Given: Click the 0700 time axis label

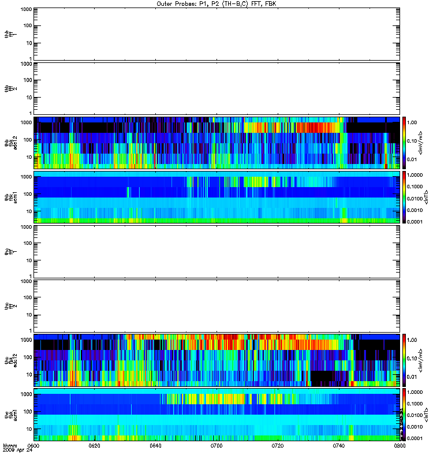Looking at the screenshot, I should (x=216, y=445).
